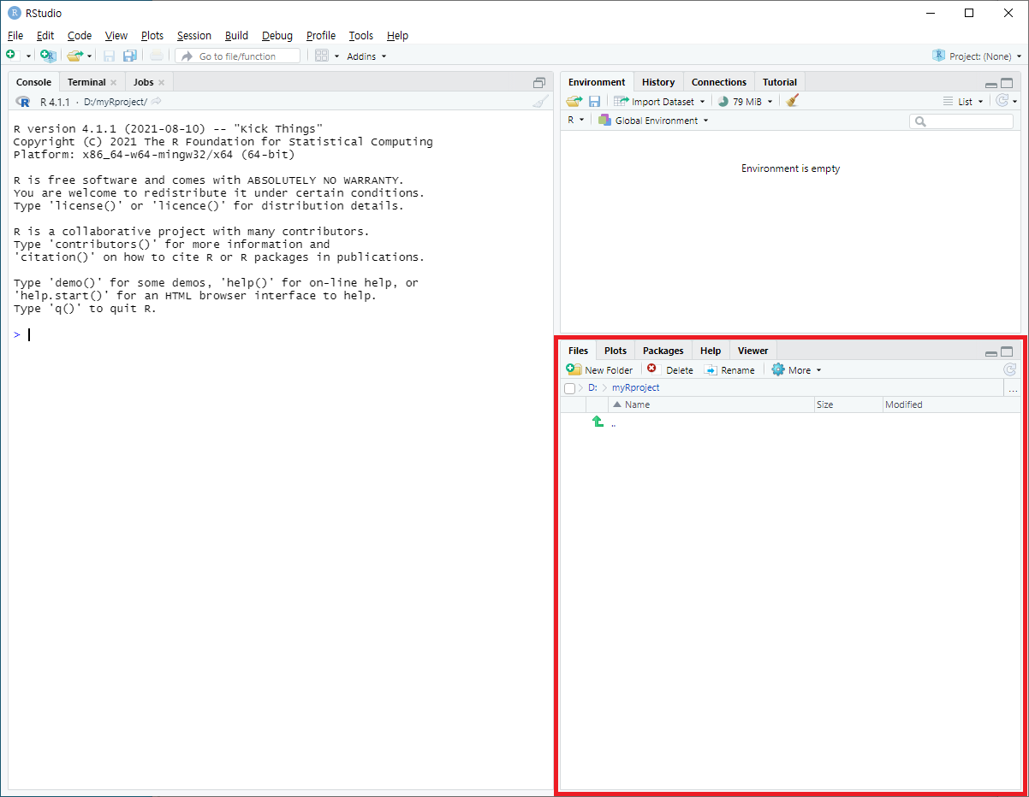The height and width of the screenshot is (797, 1029).
Task: Open the Session menu
Action: pyautogui.click(x=194, y=36)
